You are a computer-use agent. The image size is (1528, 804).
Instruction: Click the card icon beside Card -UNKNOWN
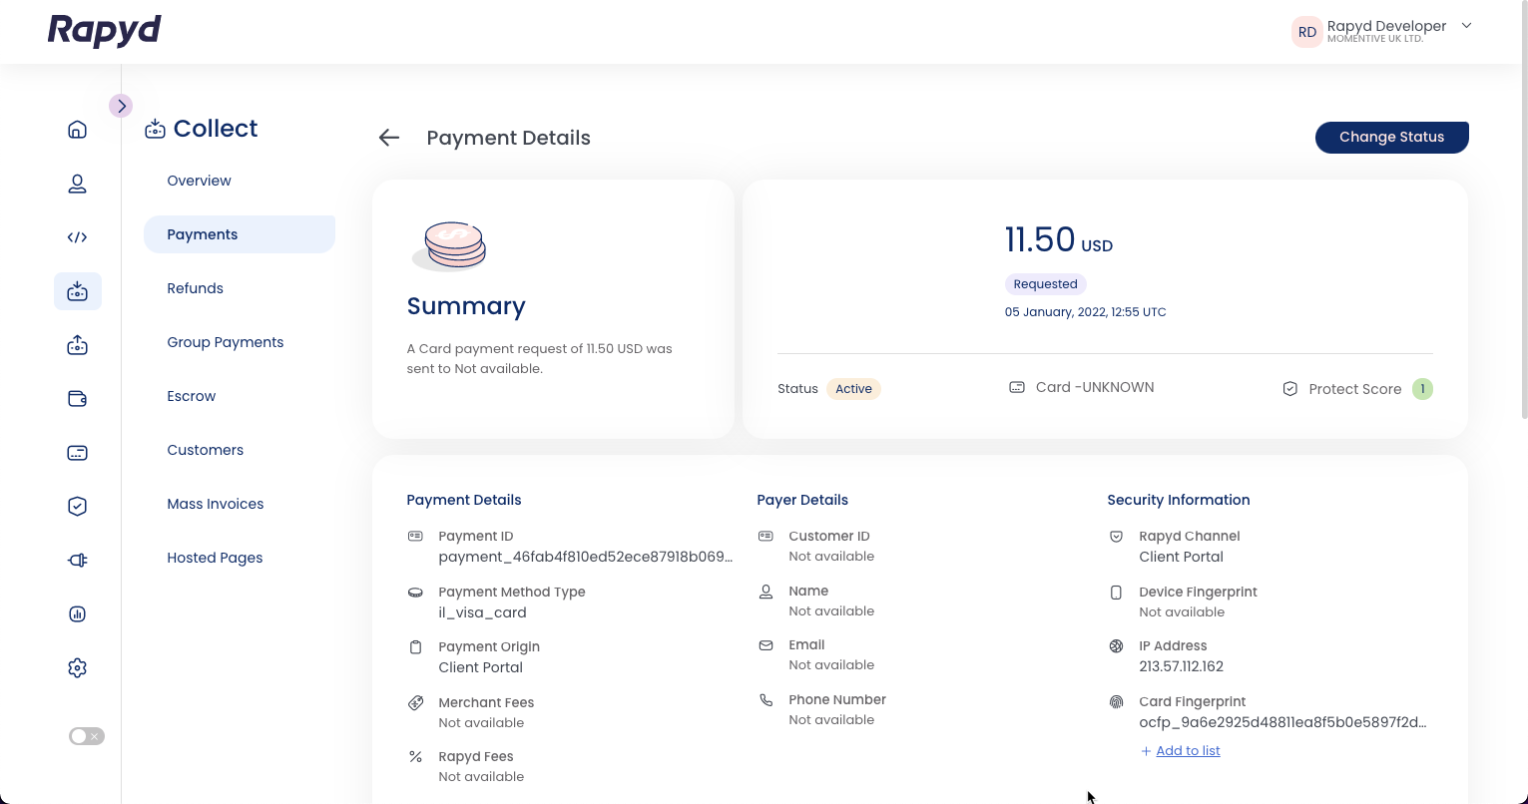click(x=1017, y=387)
